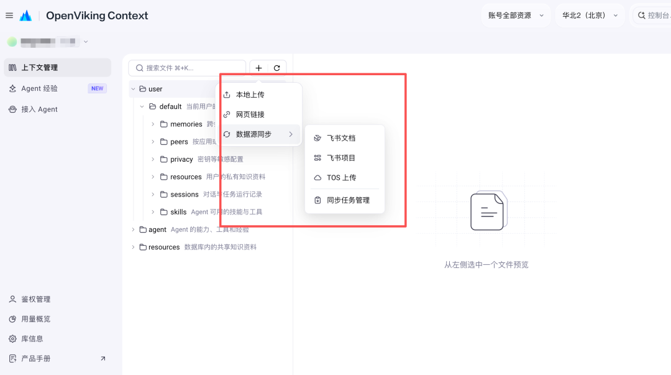Expand the skills folder
The height and width of the screenshot is (375, 671).
click(153, 211)
